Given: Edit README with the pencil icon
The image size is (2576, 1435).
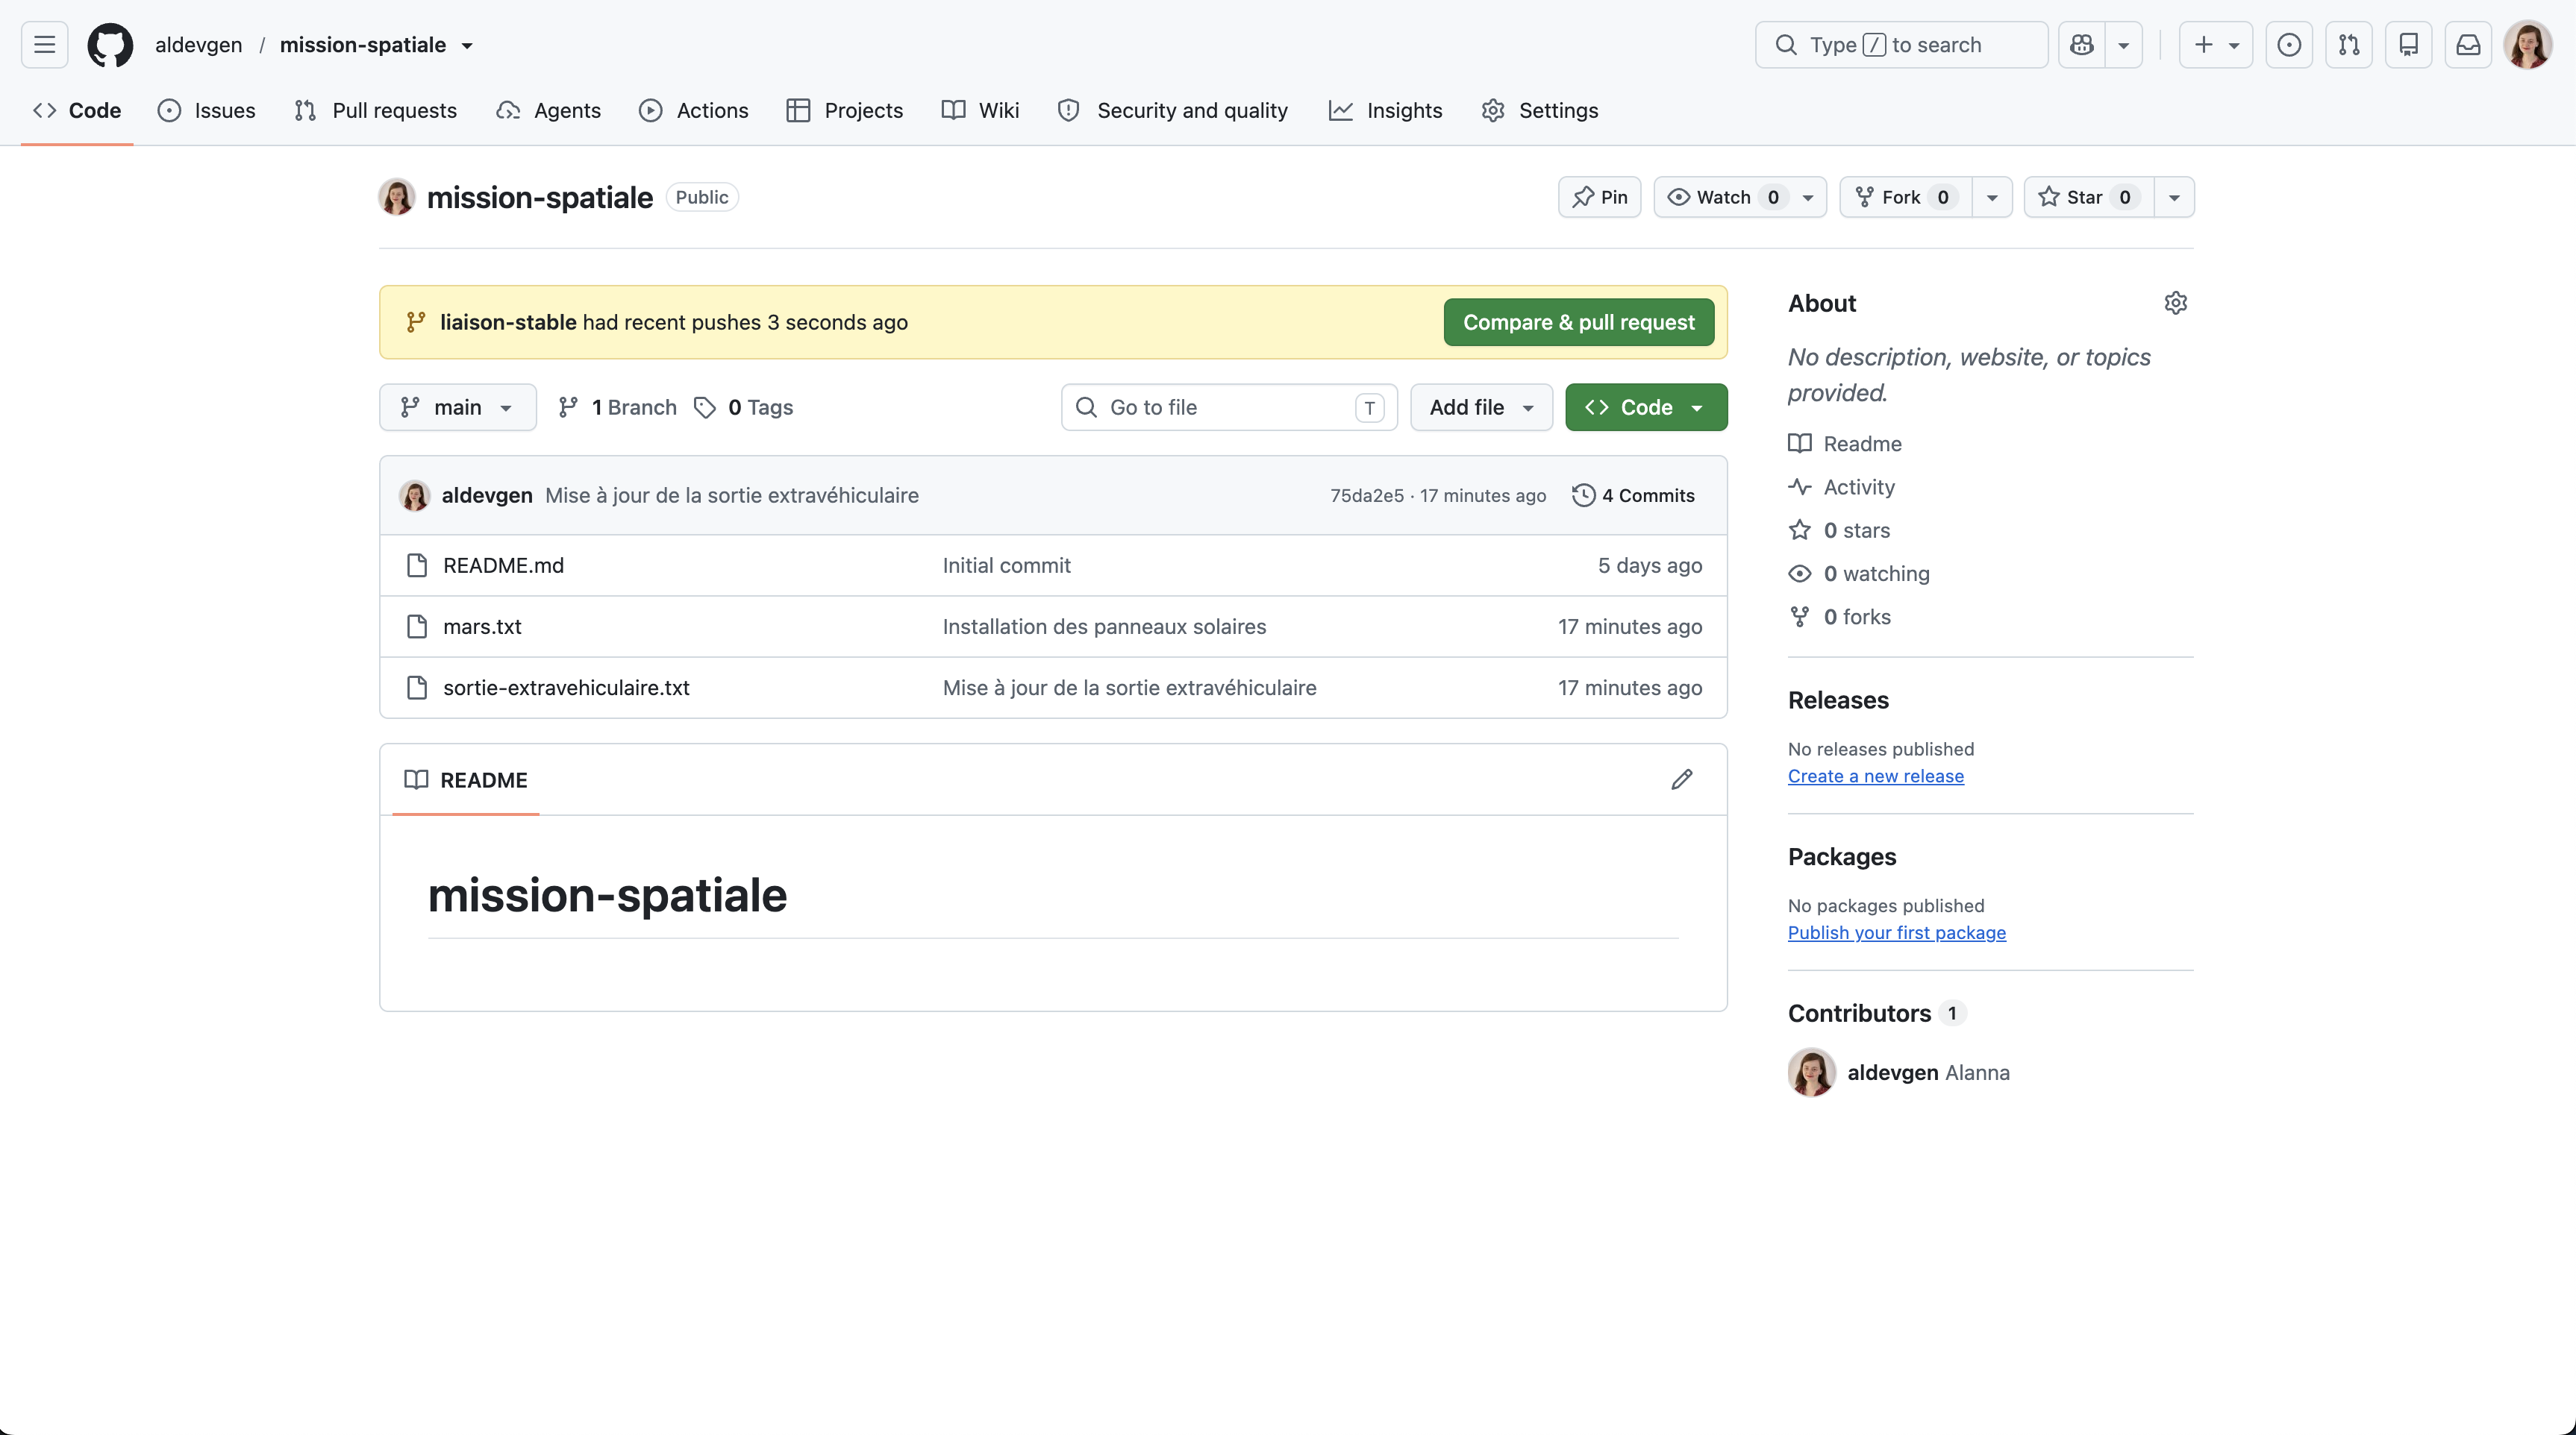Looking at the screenshot, I should 1682,779.
